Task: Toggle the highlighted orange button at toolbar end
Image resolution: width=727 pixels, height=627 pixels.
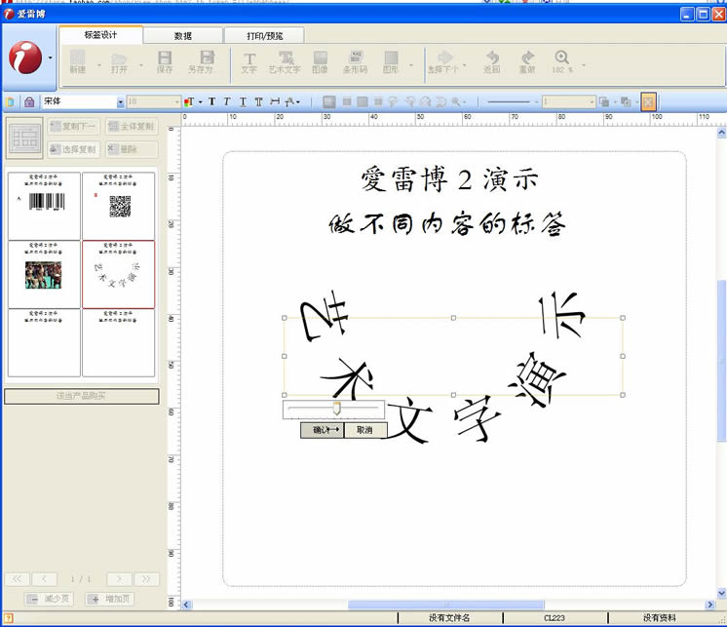Action: (649, 101)
